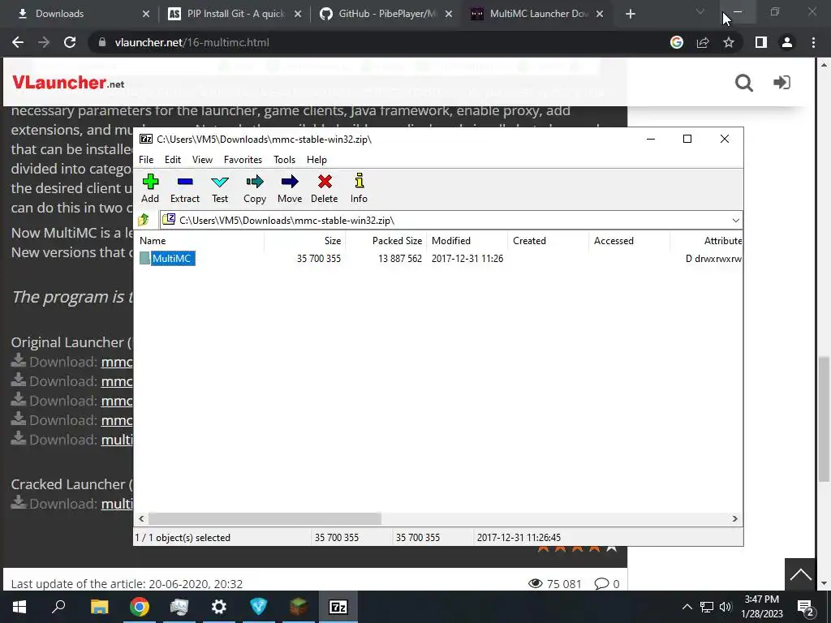Click the VLauncher login icon
This screenshot has width=831, height=623.
pos(781,83)
